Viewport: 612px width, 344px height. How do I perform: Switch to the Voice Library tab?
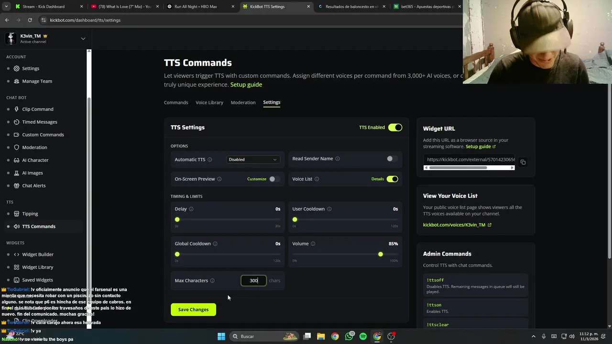coord(209,102)
